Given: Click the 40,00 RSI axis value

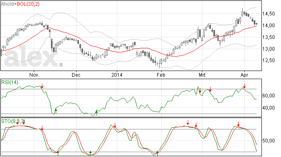Looking at the screenshot, I should pyautogui.click(x=268, y=108).
